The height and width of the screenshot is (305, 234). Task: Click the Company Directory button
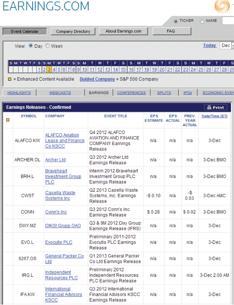(73, 31)
